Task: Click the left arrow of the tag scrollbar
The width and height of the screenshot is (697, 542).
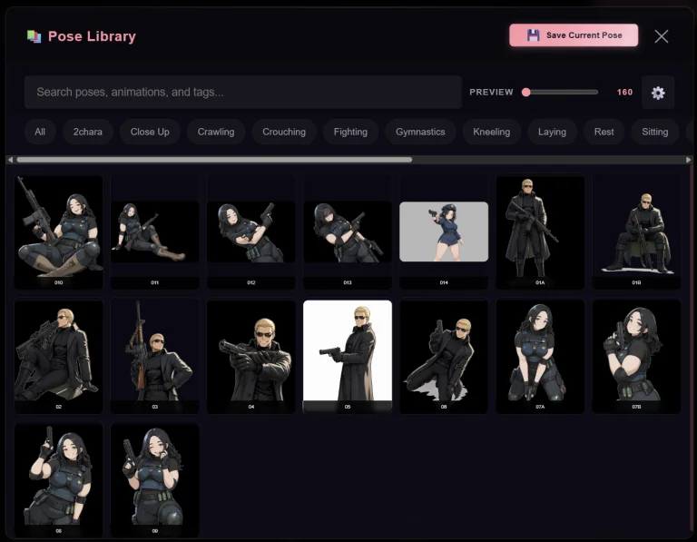Action: click(10, 160)
